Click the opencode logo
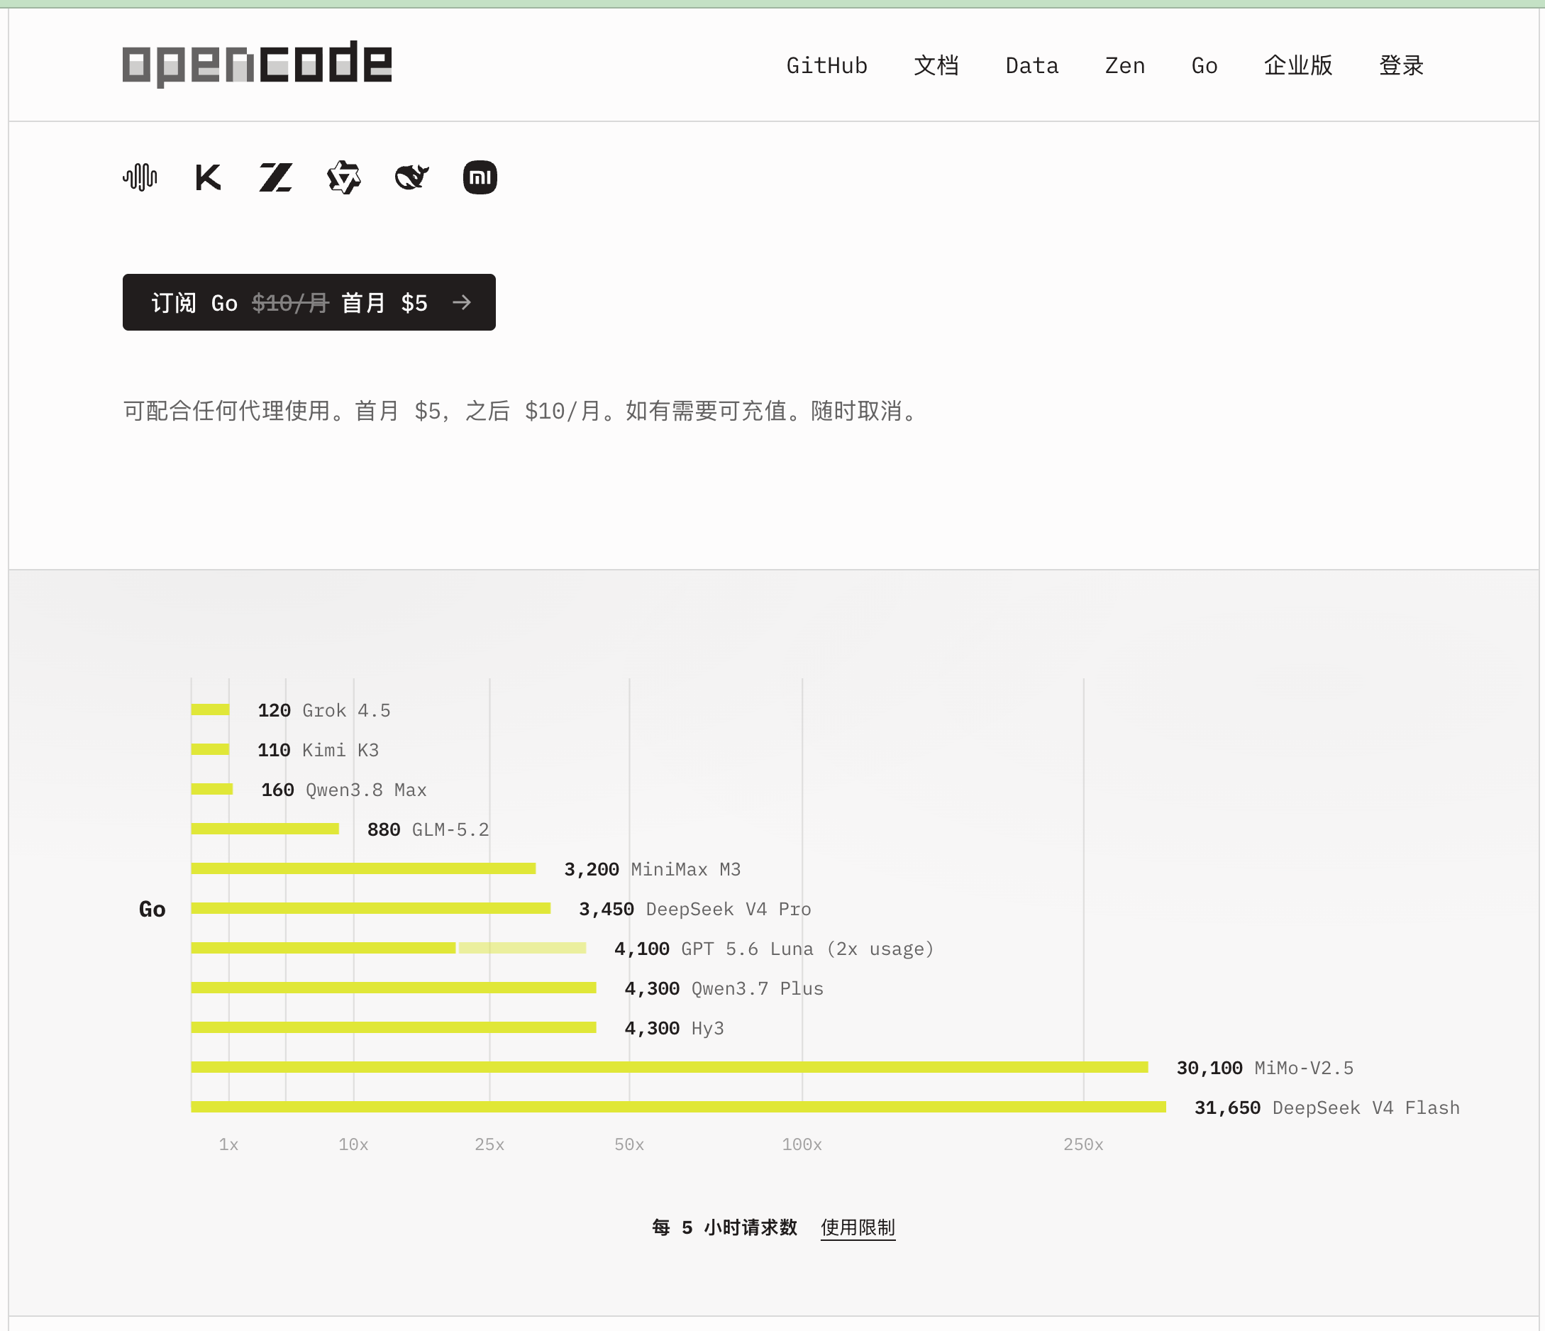Screen dimensions: 1545x1331 coord(257,63)
